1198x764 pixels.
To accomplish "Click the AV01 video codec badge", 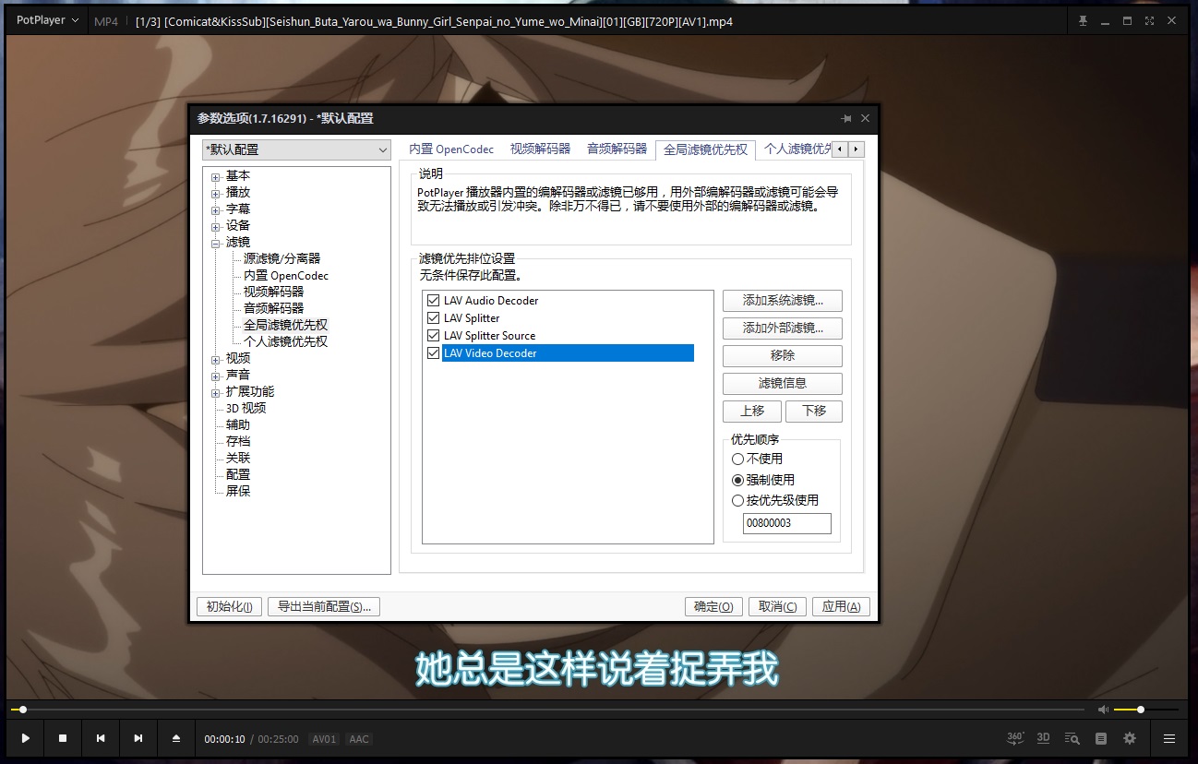I will point(324,739).
